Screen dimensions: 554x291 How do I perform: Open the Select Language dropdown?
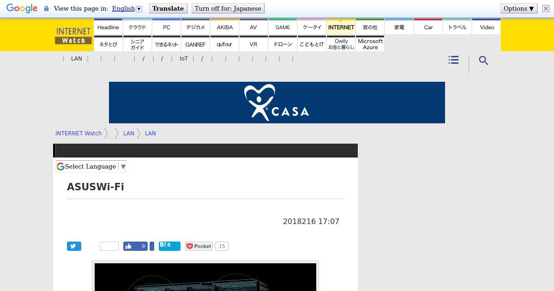(x=91, y=166)
